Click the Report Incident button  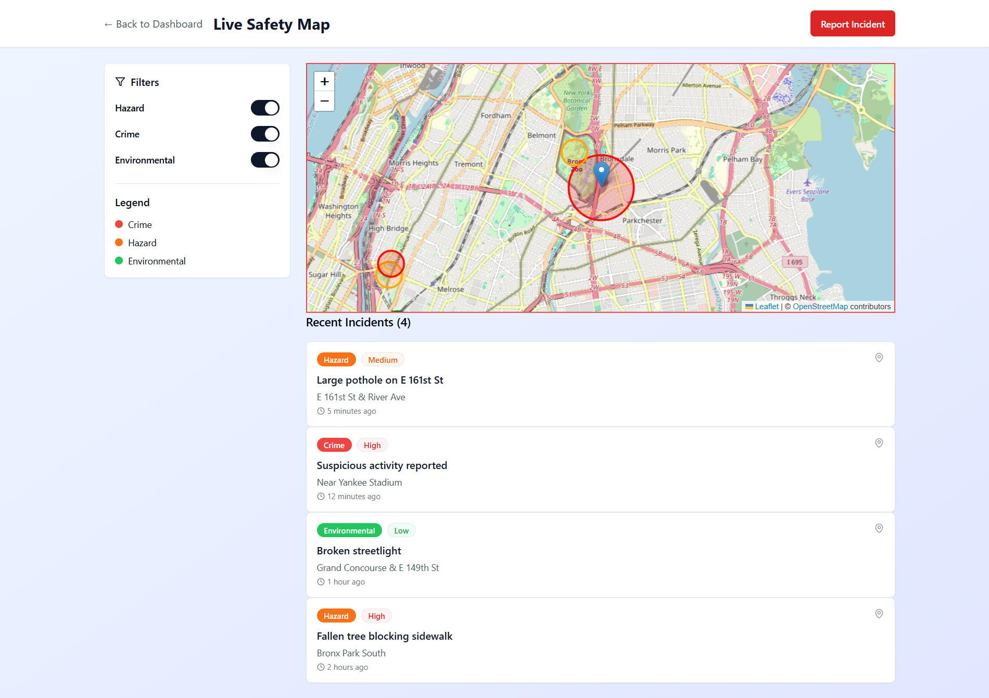pos(853,24)
